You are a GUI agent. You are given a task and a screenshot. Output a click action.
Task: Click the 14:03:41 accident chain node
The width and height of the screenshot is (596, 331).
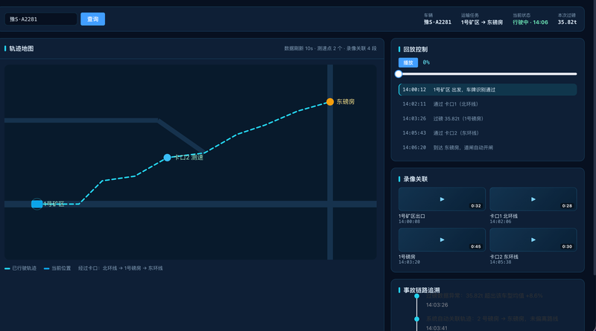pyautogui.click(x=417, y=319)
